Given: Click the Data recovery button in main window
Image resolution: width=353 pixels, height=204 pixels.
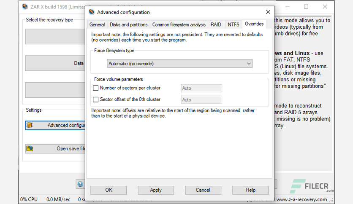Looking at the screenshot, I should pos(55,63).
